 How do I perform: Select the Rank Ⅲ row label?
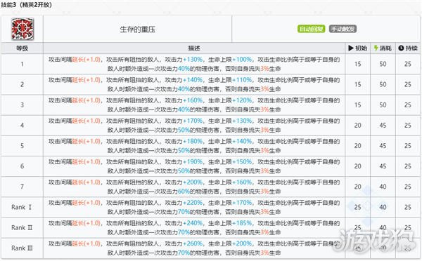[x=22, y=248]
